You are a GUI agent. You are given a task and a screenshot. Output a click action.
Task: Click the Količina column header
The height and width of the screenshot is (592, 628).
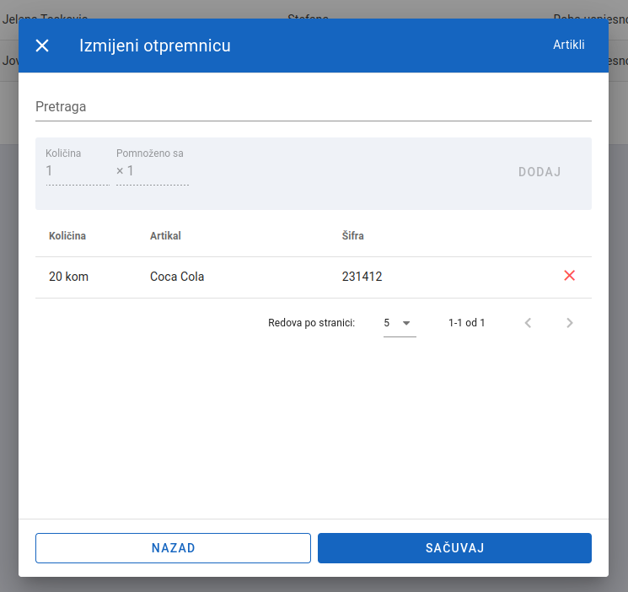(x=67, y=236)
